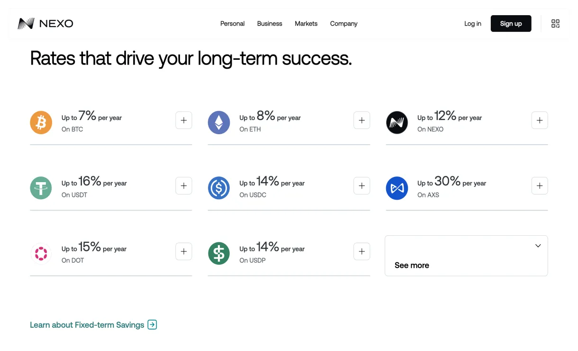Select the AXS token icon
Image resolution: width=578 pixels, height=351 pixels.
click(x=397, y=188)
